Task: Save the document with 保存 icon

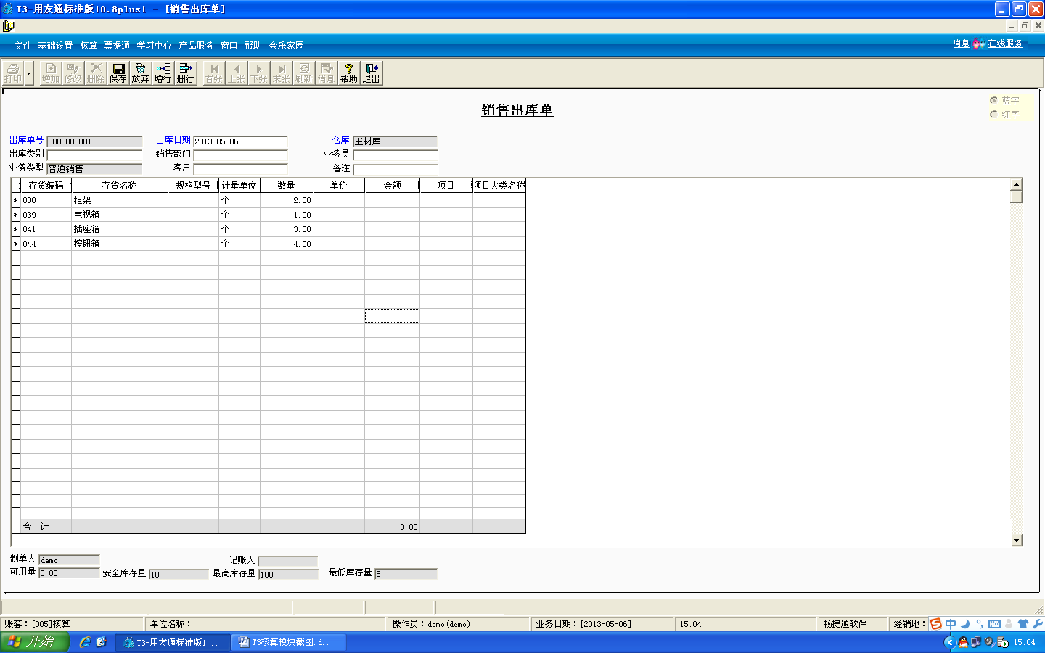Action: [x=118, y=73]
